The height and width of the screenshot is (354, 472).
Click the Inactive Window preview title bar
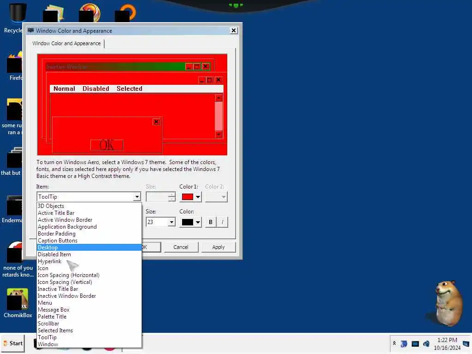[x=128, y=67]
